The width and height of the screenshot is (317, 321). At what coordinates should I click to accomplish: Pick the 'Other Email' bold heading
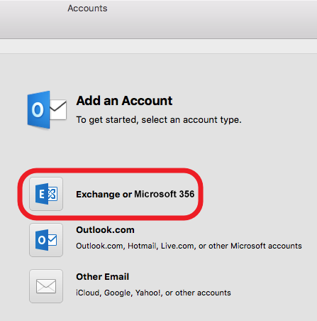[103, 277]
